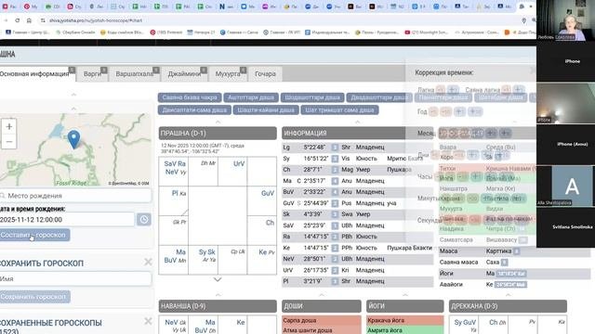Collapse chevron directly above the map

[73, 109]
